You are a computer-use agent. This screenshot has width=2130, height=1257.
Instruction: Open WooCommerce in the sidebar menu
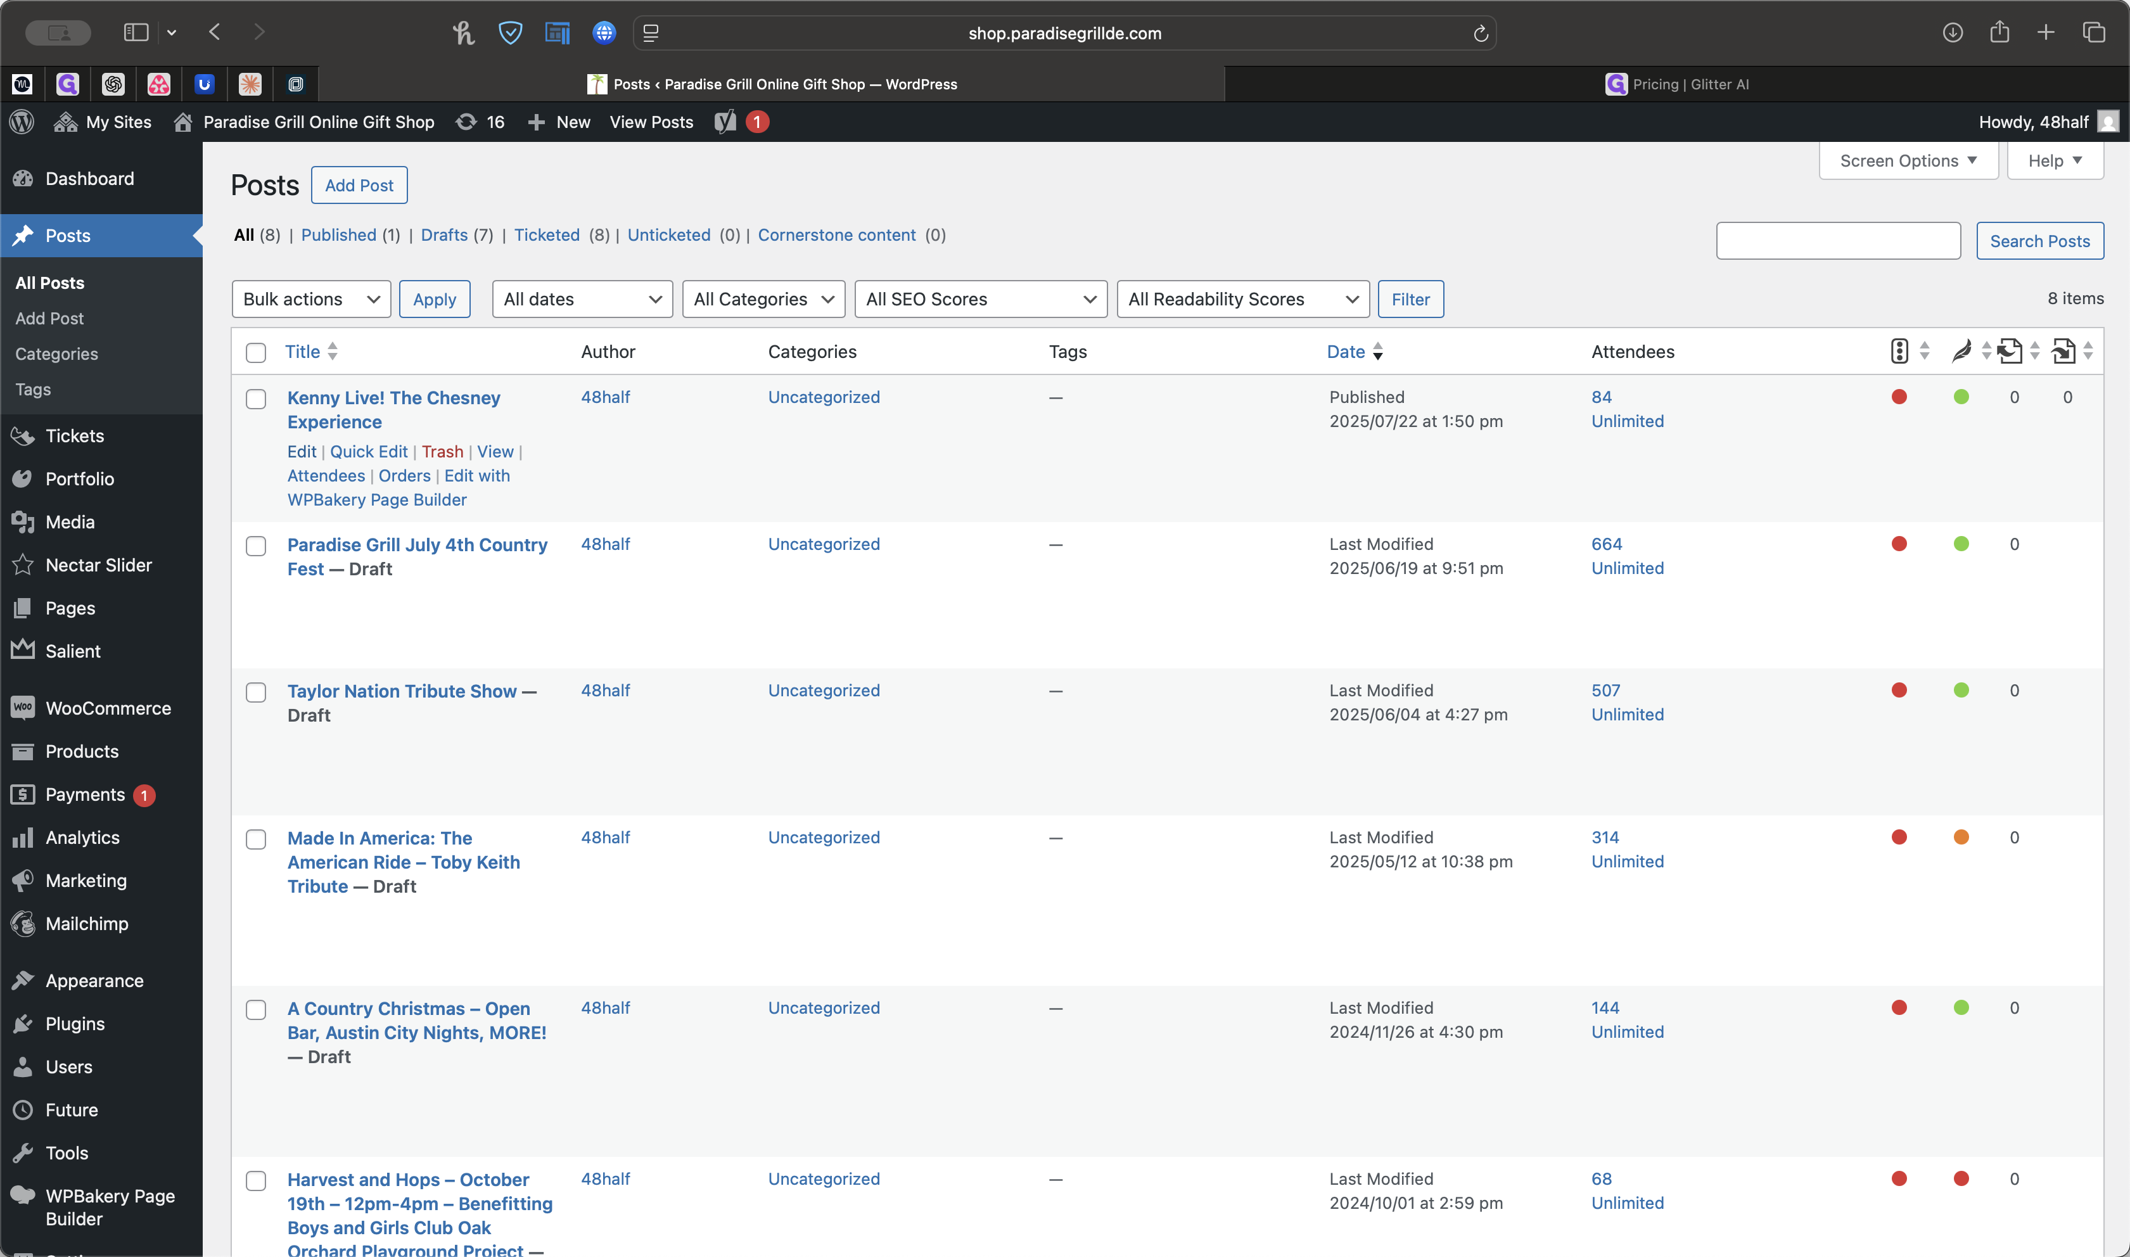click(108, 708)
